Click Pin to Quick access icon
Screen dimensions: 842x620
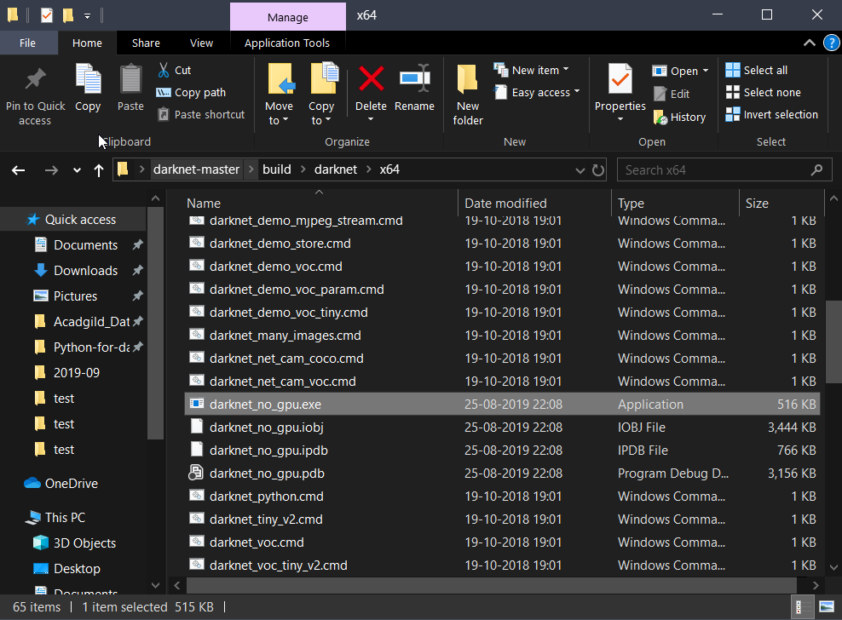tap(36, 80)
